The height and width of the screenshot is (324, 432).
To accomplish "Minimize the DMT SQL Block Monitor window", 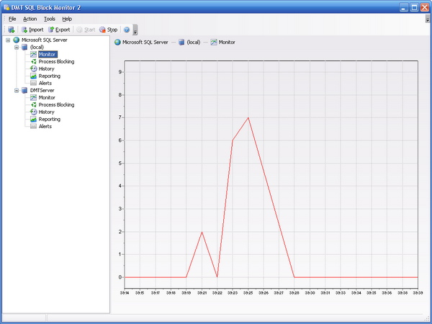I will (x=404, y=7).
